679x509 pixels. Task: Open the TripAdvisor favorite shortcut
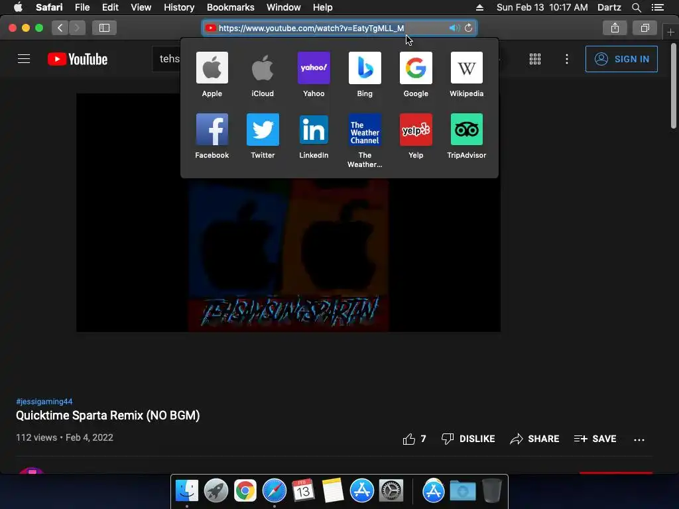pyautogui.click(x=466, y=136)
